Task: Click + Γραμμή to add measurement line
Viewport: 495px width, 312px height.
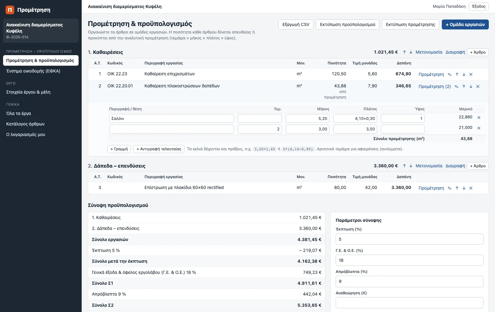Action: [x=119, y=149]
